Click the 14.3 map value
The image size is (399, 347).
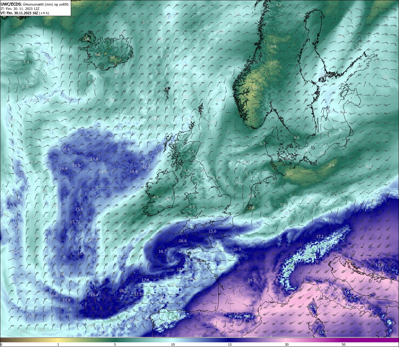pos(146,166)
